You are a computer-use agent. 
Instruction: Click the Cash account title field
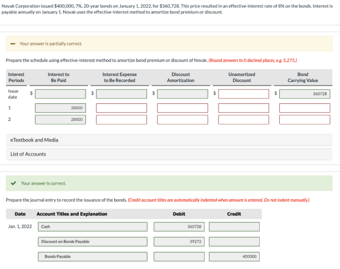pos(92,226)
